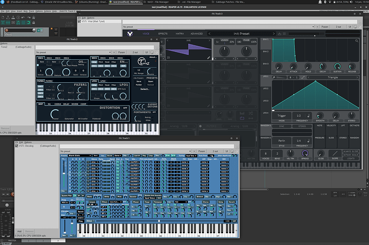This screenshot has height=245, width=369.
Task: Click the Vital SPREAD knob
Action: (x=305, y=153)
